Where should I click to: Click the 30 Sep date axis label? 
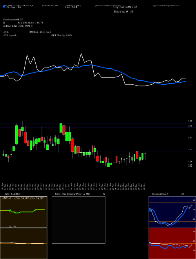click(x=3, y=186)
